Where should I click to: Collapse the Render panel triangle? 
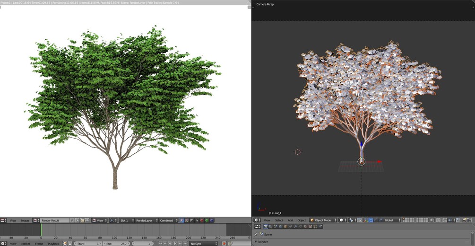click(x=256, y=242)
